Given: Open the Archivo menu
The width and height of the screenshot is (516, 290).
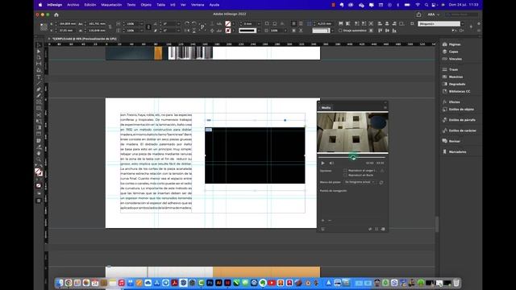Looking at the screenshot, I should 73,5.
